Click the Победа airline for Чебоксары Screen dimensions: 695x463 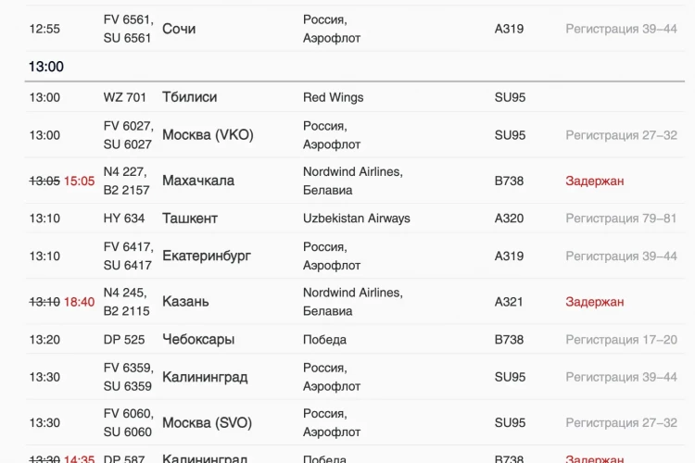tap(324, 340)
